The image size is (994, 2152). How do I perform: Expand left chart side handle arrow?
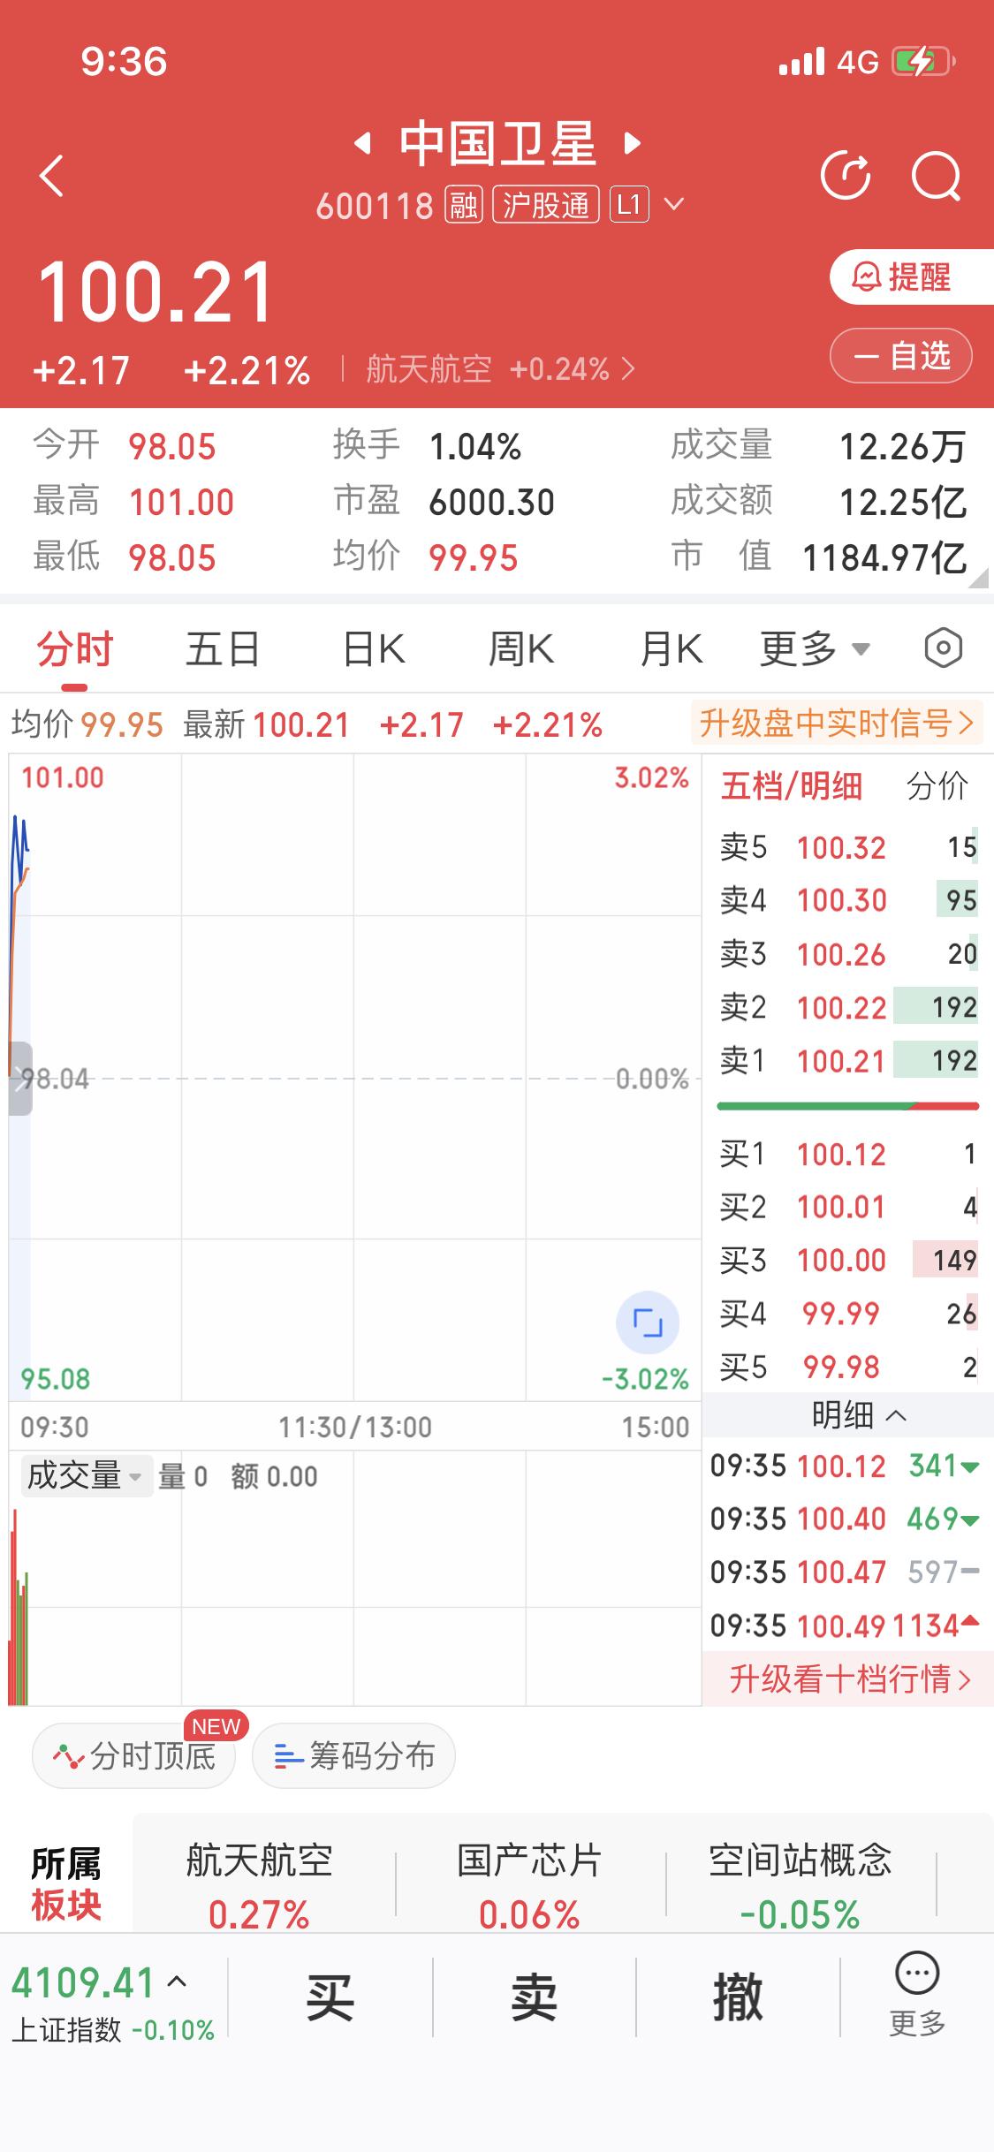click(x=20, y=1079)
